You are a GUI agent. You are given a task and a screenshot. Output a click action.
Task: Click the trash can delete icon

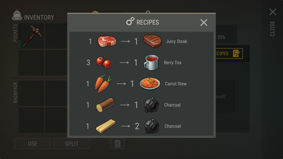(117, 144)
